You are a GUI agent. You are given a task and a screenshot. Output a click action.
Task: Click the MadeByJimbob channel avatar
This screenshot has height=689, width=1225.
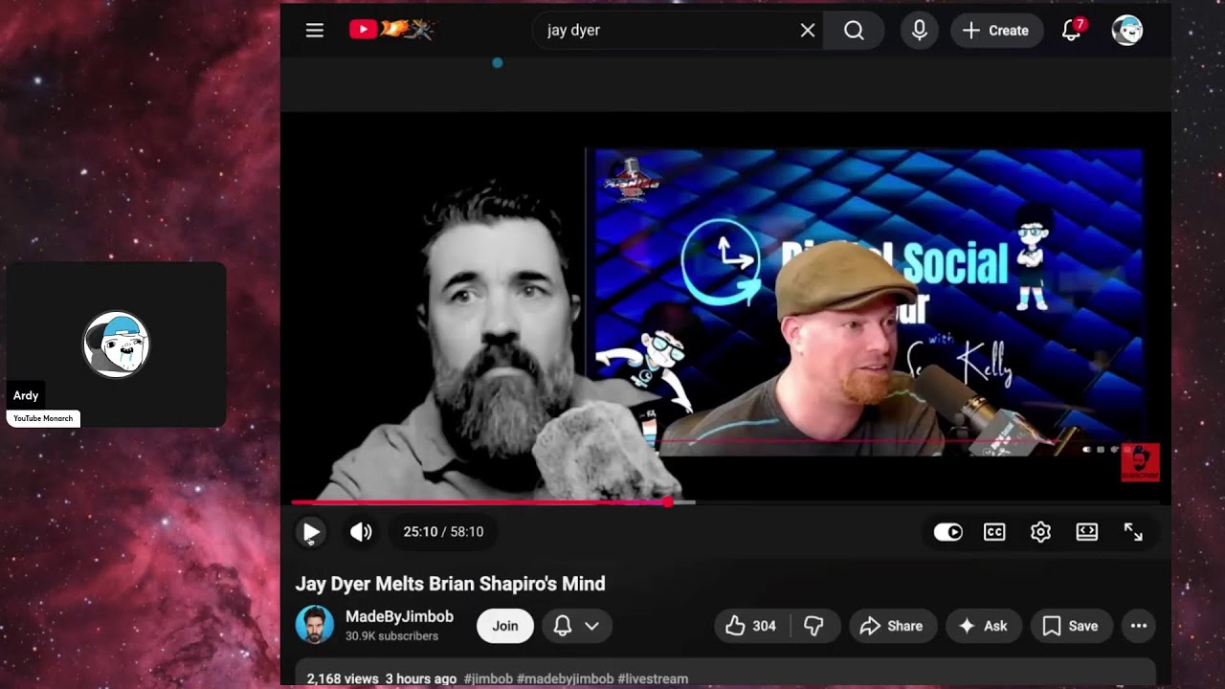pyautogui.click(x=315, y=626)
